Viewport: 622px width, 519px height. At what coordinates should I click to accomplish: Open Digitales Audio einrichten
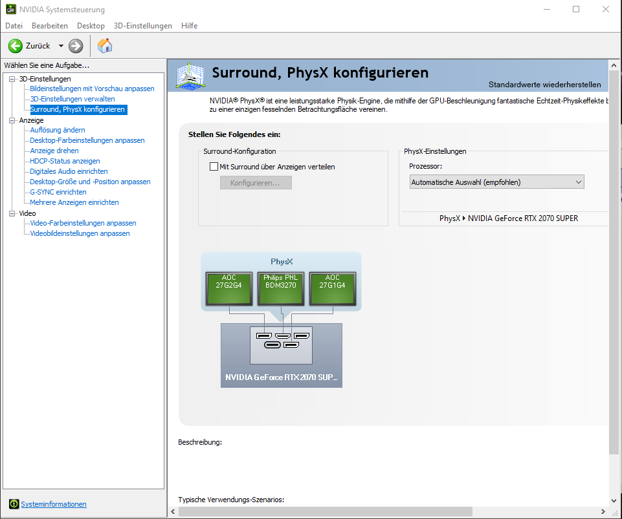tap(69, 171)
